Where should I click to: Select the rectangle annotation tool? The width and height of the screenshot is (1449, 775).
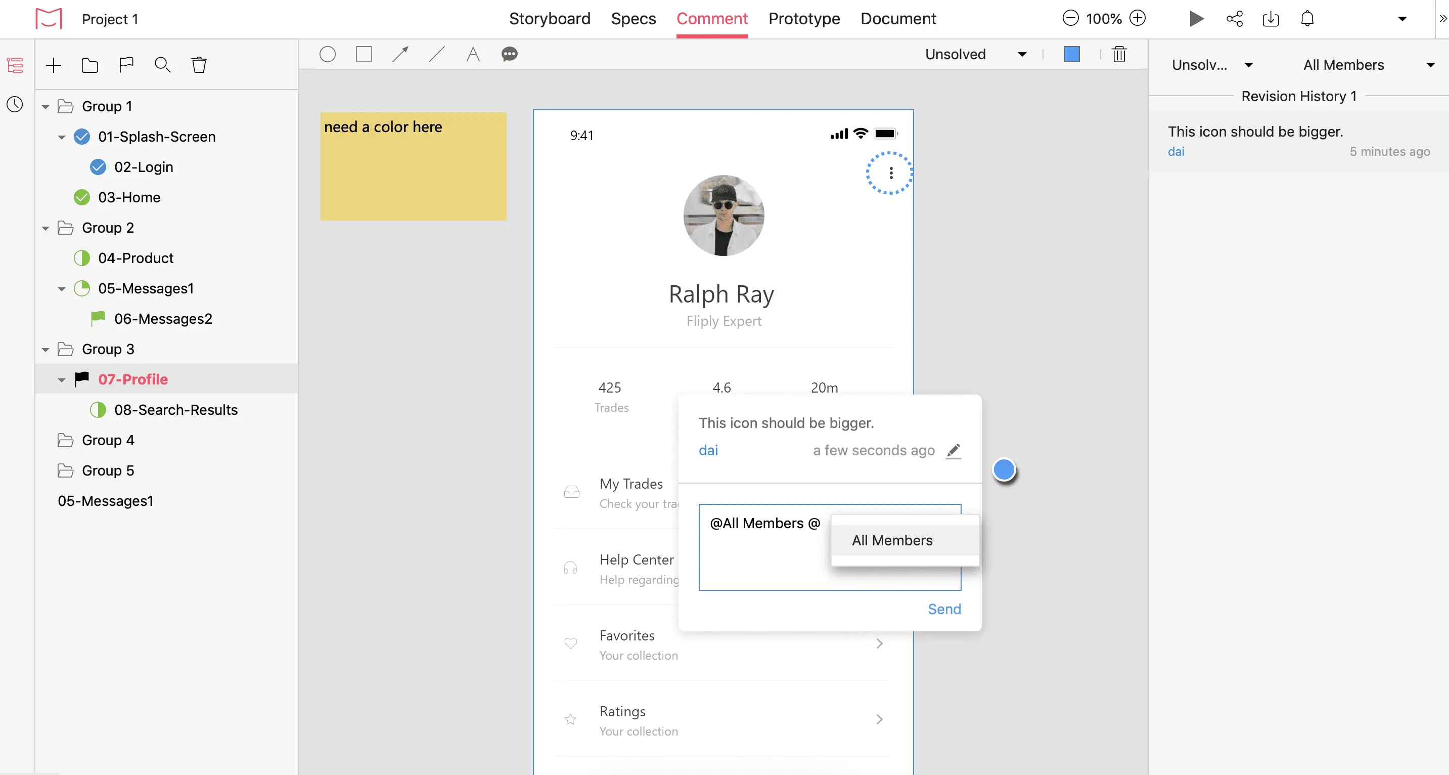tap(364, 55)
